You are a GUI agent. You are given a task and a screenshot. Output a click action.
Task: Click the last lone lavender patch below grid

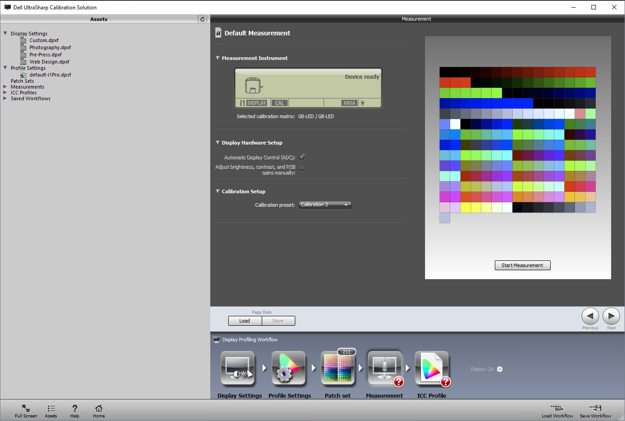[x=445, y=218]
